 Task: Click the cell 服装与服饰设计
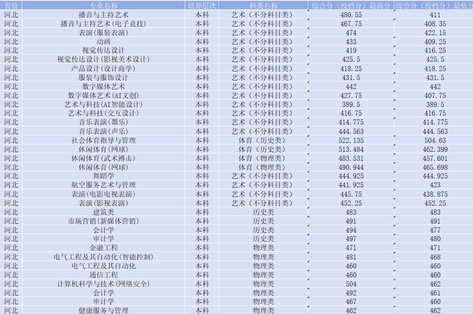pyautogui.click(x=103, y=77)
